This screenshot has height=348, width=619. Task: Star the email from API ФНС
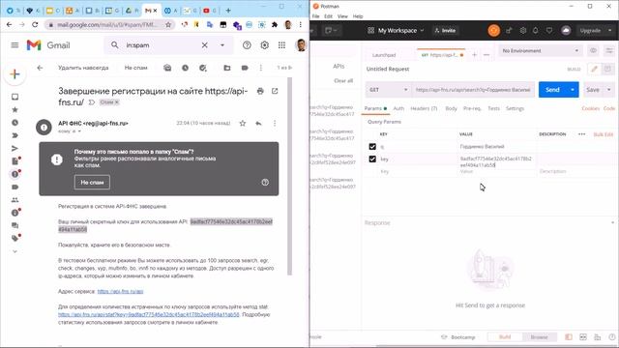click(243, 124)
